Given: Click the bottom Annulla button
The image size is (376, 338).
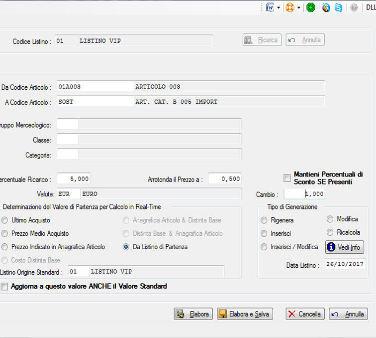Looking at the screenshot, I should 349,314.
